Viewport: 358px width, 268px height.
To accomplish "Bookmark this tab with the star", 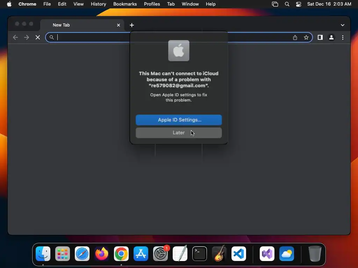I will point(306,37).
